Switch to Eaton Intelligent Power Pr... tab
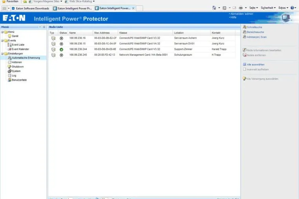Viewport: 299px width, 199px height. (73, 8)
